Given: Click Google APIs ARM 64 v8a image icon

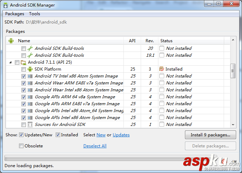Looking at the screenshot, I should click(30, 97).
